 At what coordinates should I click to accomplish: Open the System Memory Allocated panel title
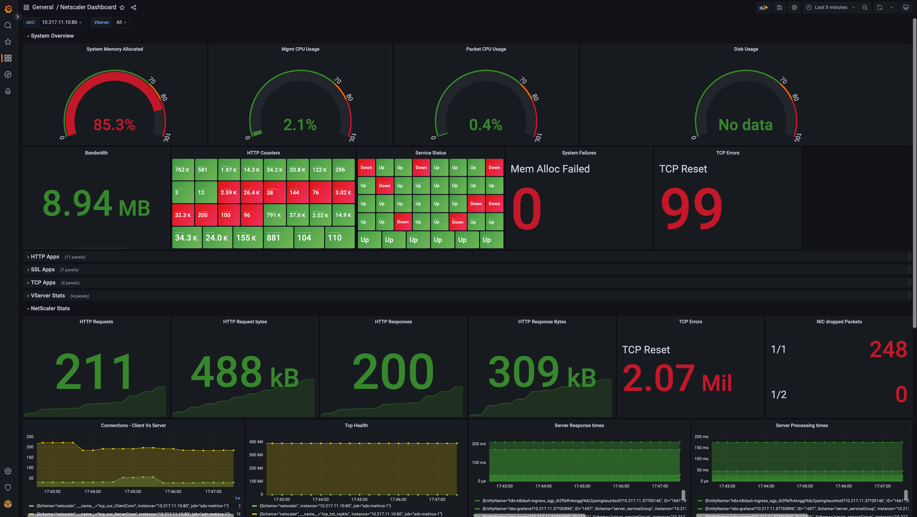(x=115, y=49)
